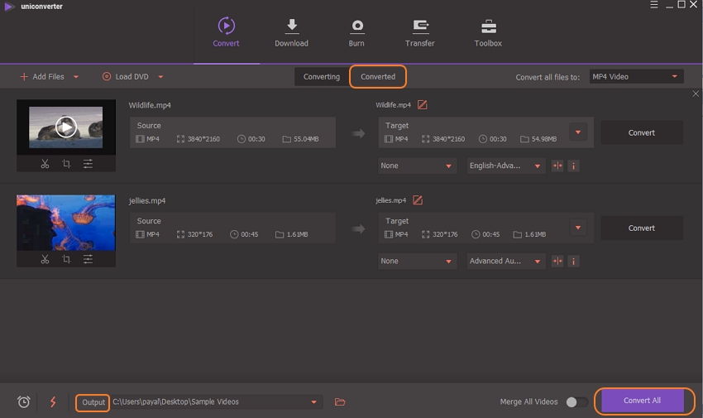Expand the MP4 Video format dropdown
This screenshot has width=703, height=418.
click(x=635, y=77)
